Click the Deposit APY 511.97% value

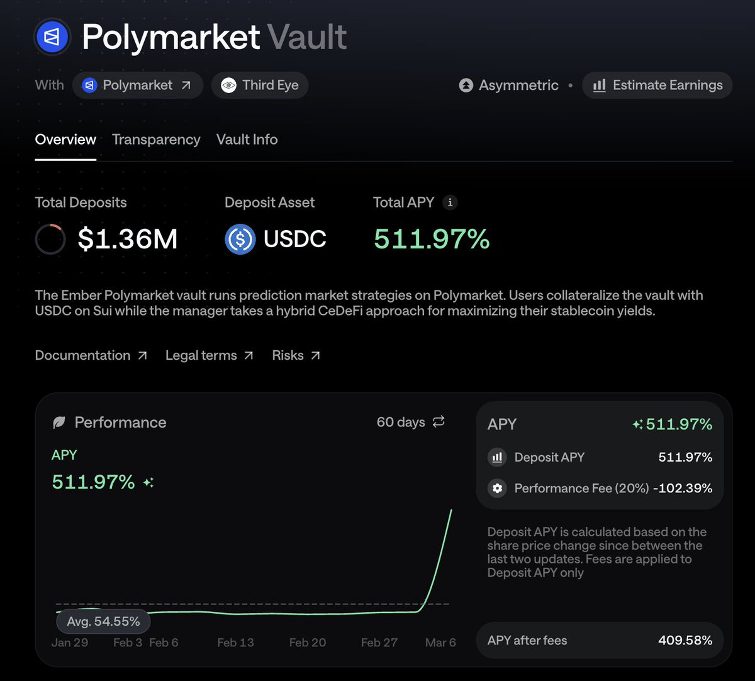(x=685, y=457)
